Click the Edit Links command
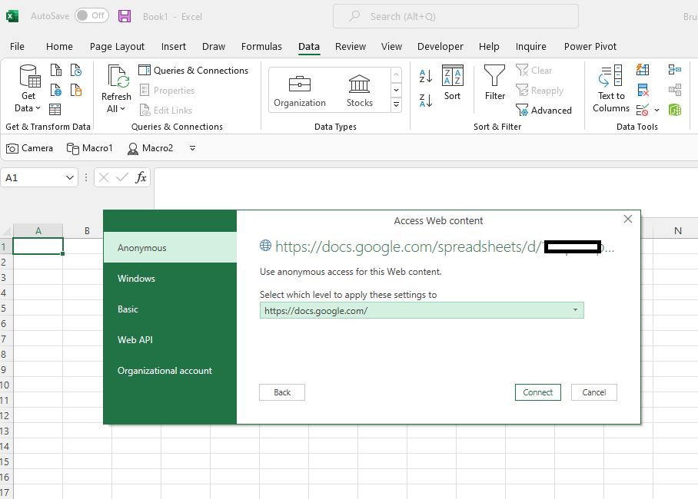The width and height of the screenshot is (698, 499). [166, 111]
